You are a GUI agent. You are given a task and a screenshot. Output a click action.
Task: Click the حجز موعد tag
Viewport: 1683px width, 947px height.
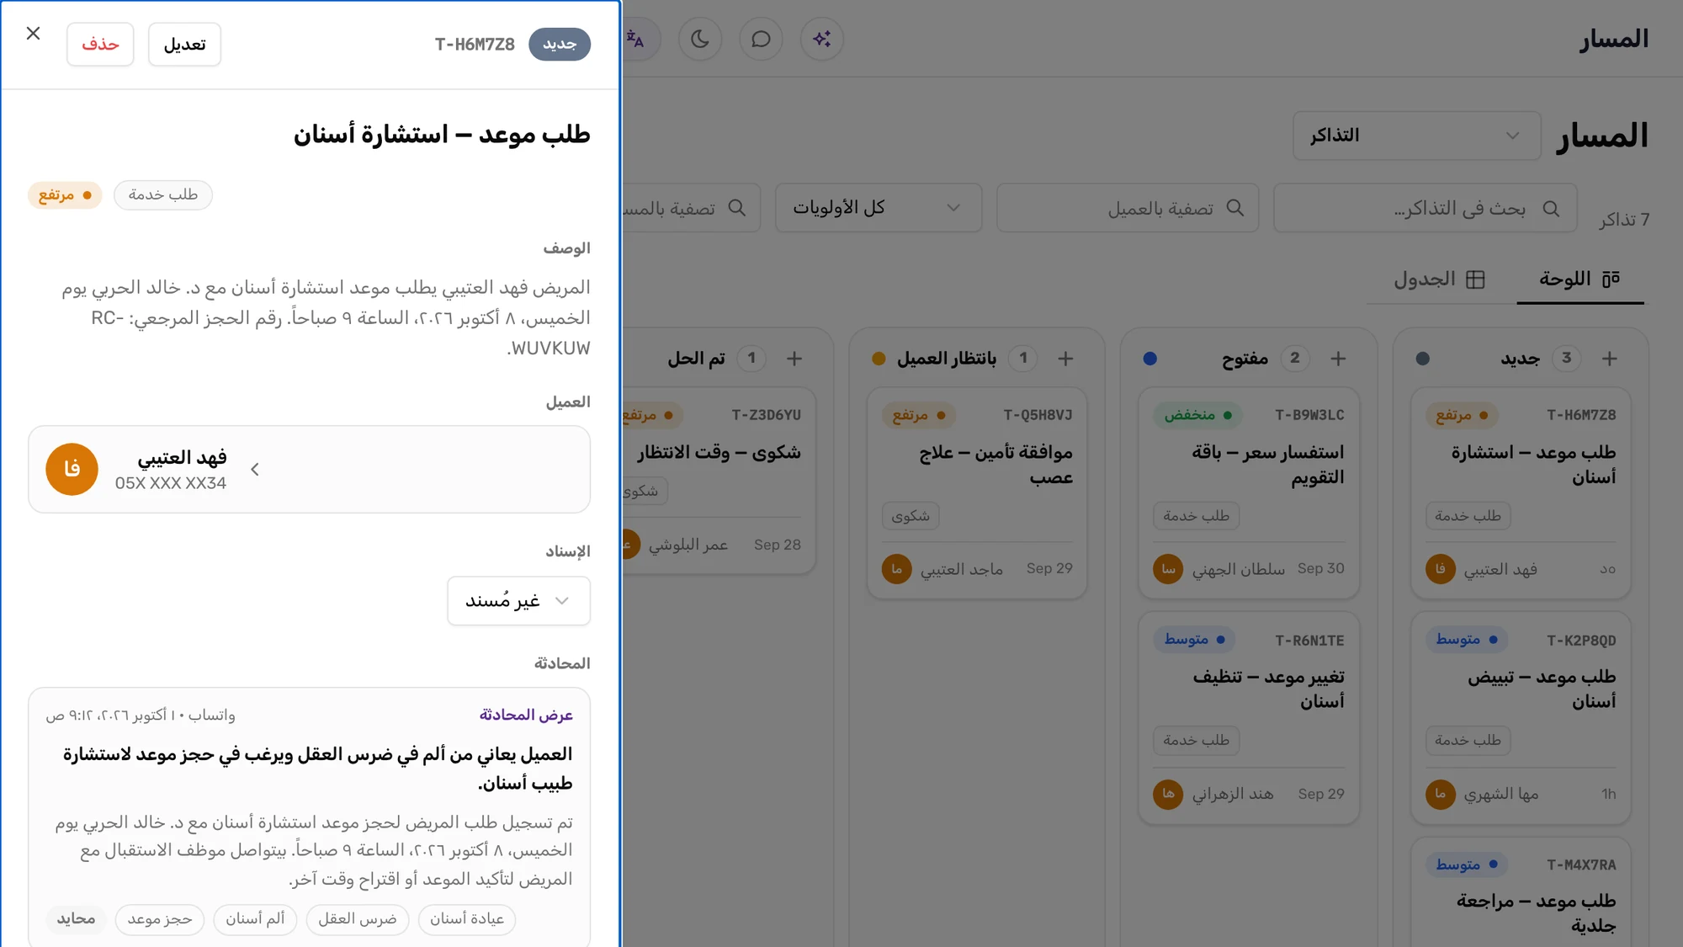pyautogui.click(x=159, y=919)
